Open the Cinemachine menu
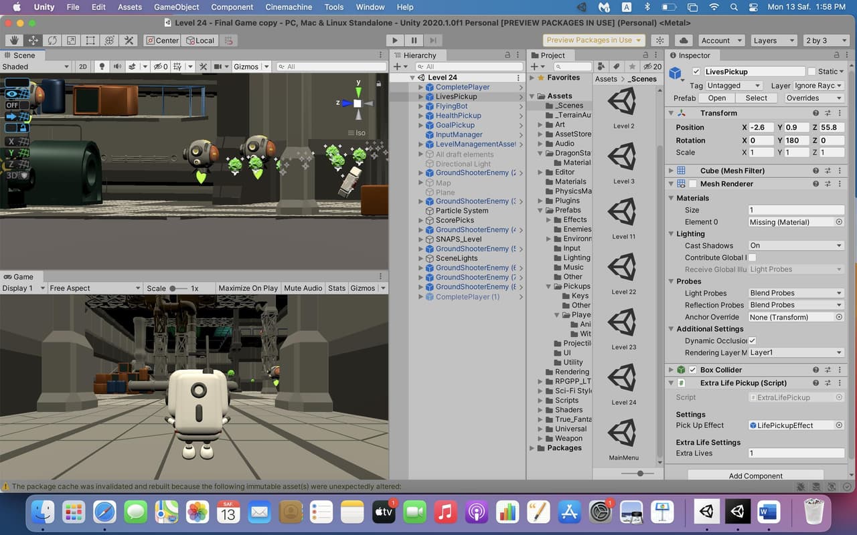The width and height of the screenshot is (857, 535). [289, 7]
